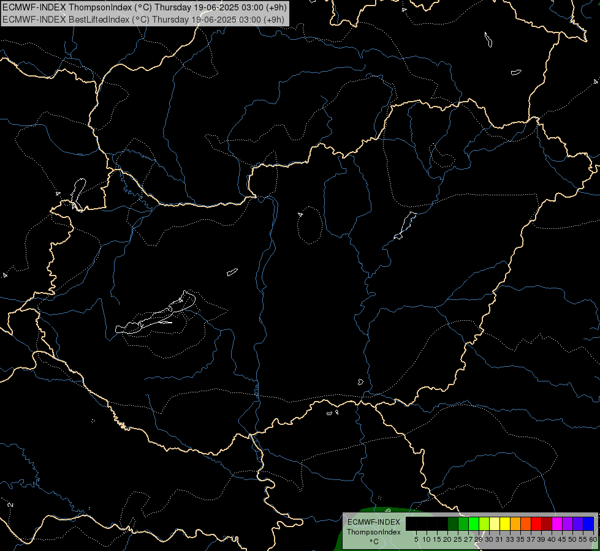The height and width of the screenshot is (551, 600).
Task: Click the legend tick value 60
Action: coord(593,539)
